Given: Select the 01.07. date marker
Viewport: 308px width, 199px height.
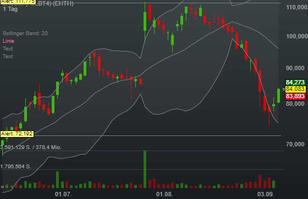Looking at the screenshot, I should click(63, 194).
